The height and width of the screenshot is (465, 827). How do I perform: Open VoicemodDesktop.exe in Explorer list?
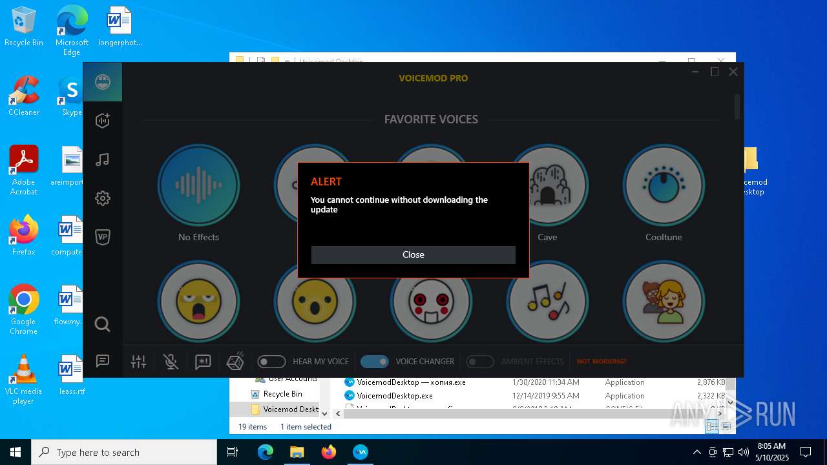click(x=395, y=396)
